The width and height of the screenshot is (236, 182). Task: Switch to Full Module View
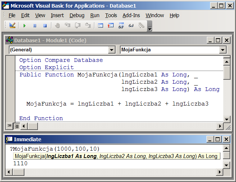click(16, 126)
